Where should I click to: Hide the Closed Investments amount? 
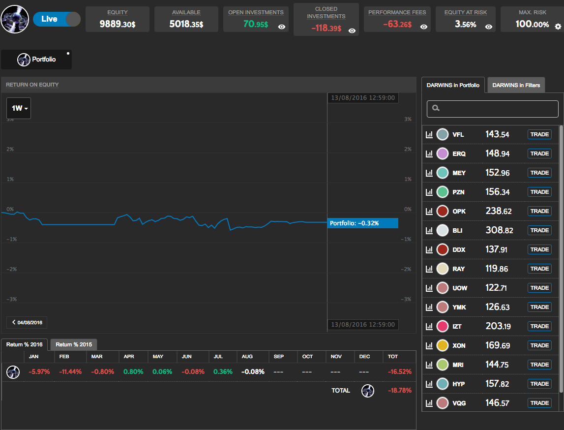(x=352, y=31)
